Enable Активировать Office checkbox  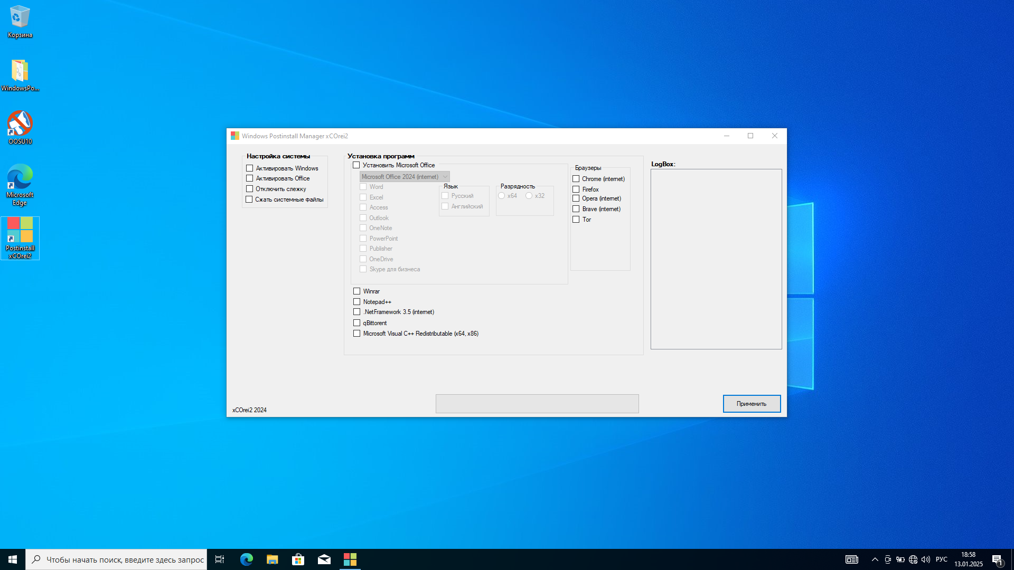(249, 178)
